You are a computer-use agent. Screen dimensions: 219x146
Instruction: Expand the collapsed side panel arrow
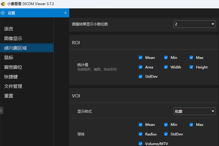coord(1,111)
